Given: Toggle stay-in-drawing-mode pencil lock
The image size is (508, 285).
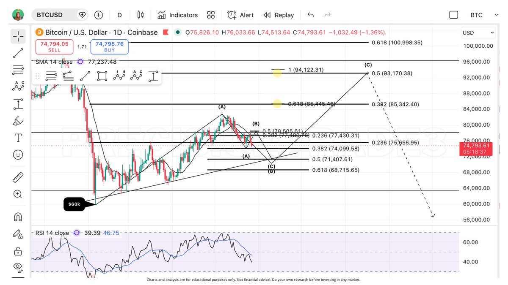Looking at the screenshot, I should click(x=18, y=233).
